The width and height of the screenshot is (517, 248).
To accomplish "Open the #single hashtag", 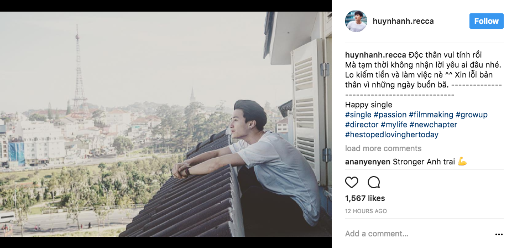I will click(x=358, y=115).
